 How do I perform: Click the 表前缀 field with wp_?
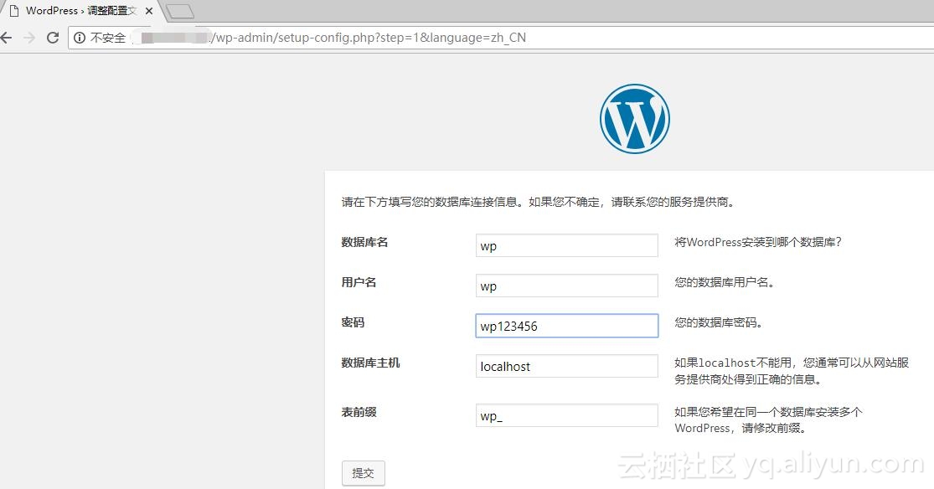[566, 415]
